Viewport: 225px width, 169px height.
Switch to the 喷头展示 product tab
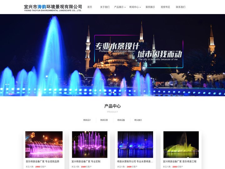point(138,120)
